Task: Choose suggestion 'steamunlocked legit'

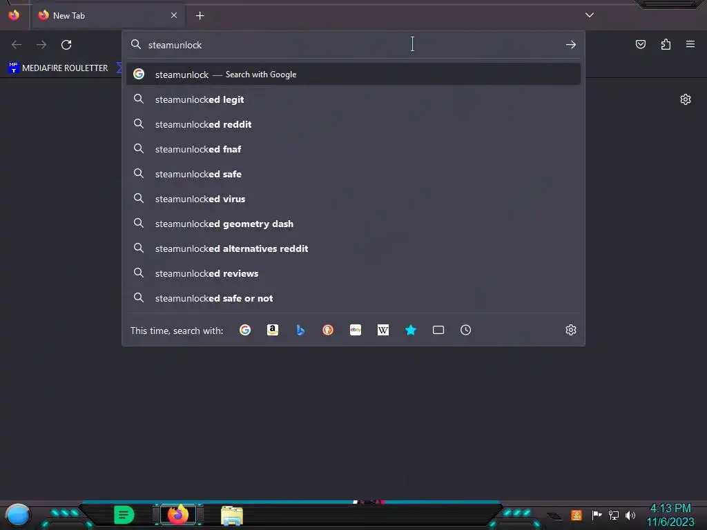Action: tap(353, 99)
